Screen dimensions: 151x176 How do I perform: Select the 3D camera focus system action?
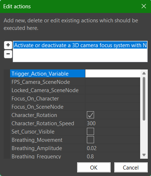coord(80,45)
